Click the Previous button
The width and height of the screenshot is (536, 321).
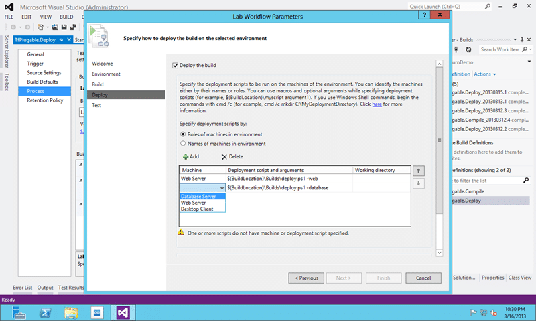(306, 278)
